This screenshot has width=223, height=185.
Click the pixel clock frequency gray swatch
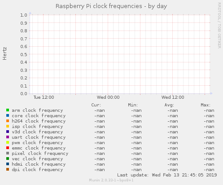[x=8, y=153]
